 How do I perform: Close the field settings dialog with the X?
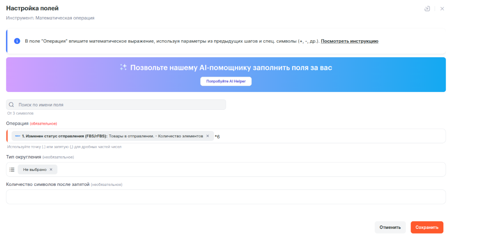[442, 9]
